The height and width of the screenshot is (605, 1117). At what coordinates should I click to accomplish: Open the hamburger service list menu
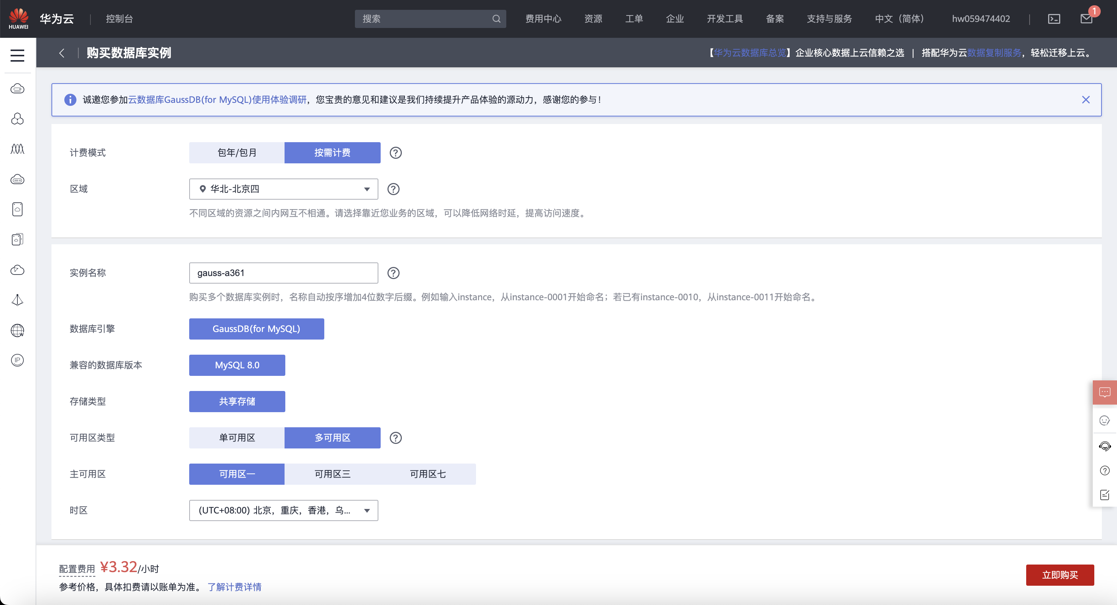pyautogui.click(x=17, y=55)
